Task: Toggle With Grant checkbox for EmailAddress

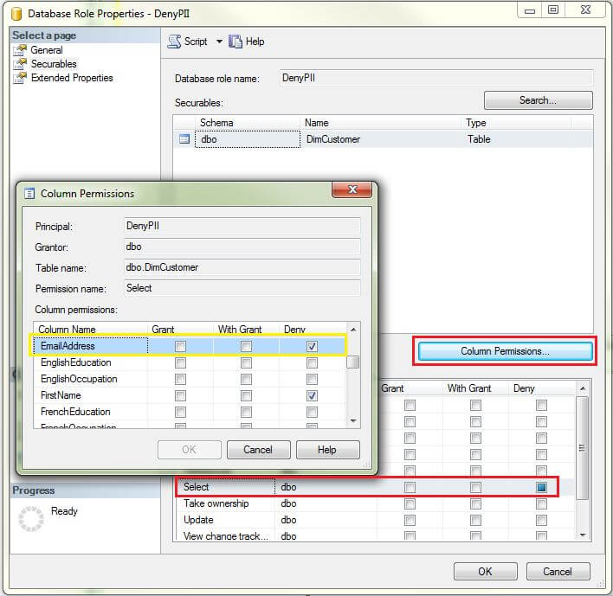Action: click(x=246, y=346)
